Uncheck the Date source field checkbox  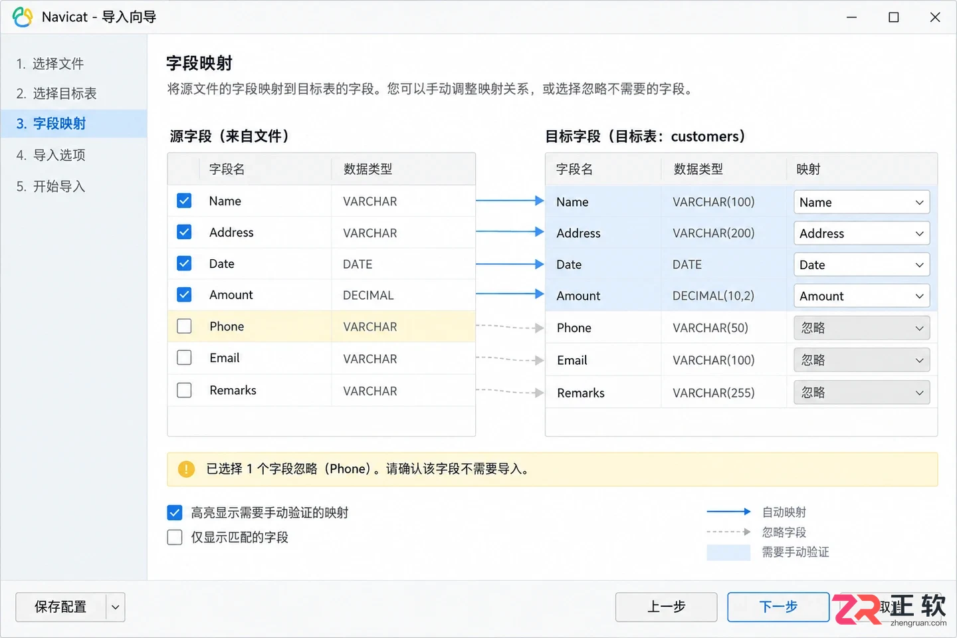184,263
